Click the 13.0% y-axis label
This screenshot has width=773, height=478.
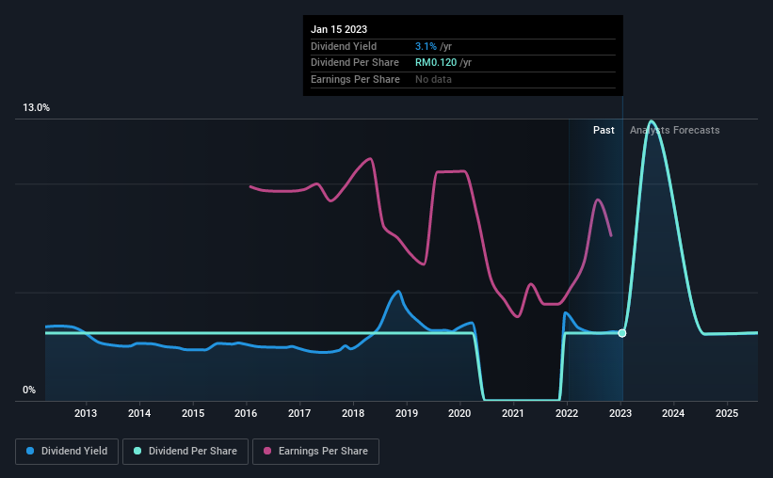click(x=36, y=108)
